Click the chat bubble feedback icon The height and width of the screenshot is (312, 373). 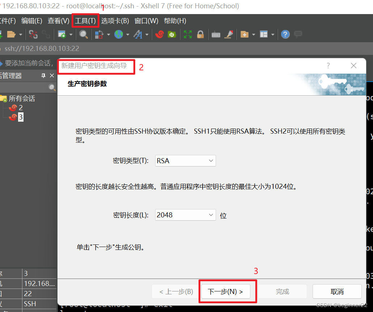298,34
